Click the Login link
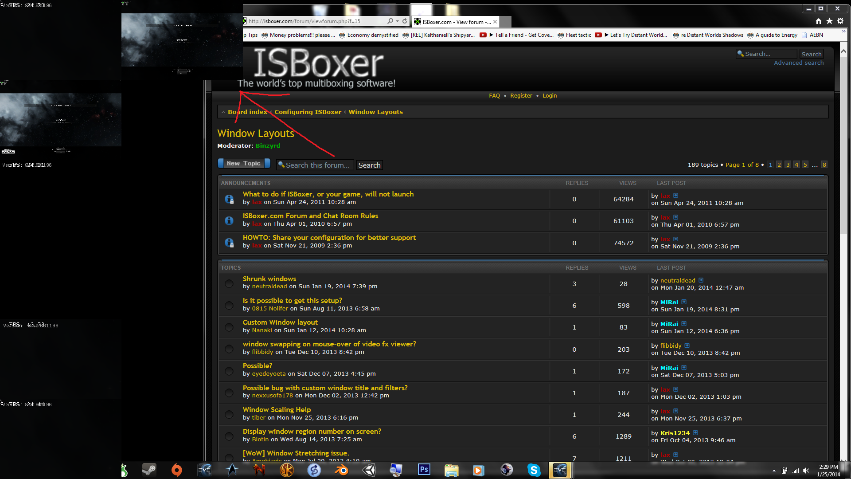This screenshot has width=851, height=479. 550,95
